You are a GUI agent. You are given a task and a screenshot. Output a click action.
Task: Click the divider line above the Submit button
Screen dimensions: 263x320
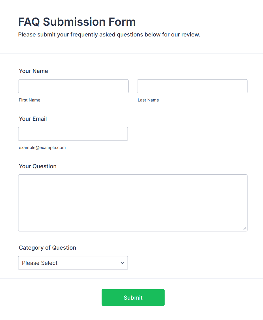pyautogui.click(x=131, y=278)
